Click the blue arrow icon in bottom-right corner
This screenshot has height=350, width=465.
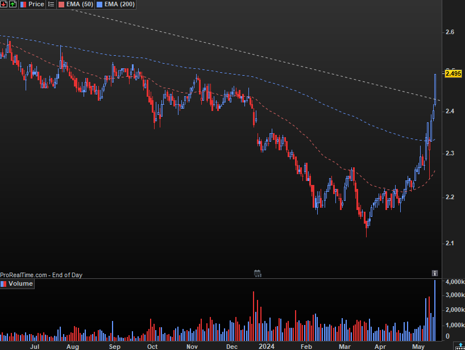[460, 346]
